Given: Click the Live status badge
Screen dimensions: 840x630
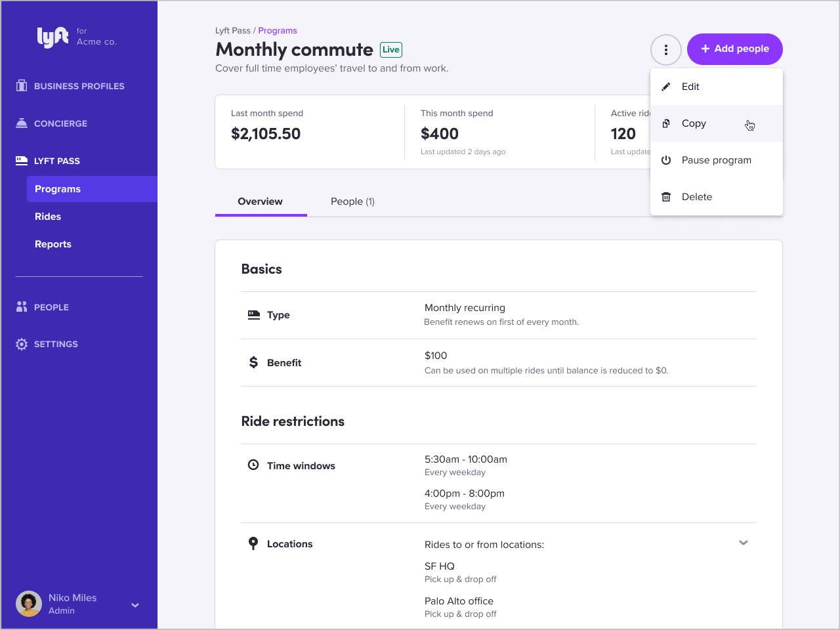Looking at the screenshot, I should 391,49.
